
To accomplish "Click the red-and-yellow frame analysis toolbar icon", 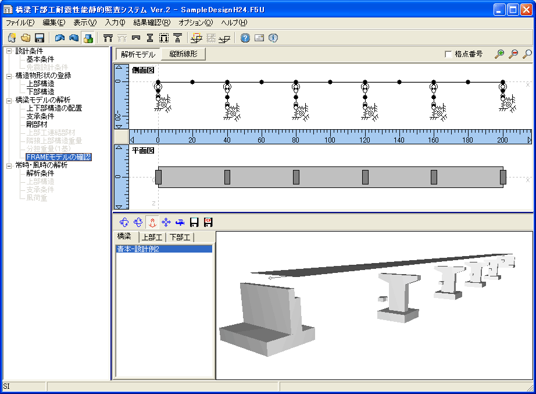I will click(x=196, y=38).
